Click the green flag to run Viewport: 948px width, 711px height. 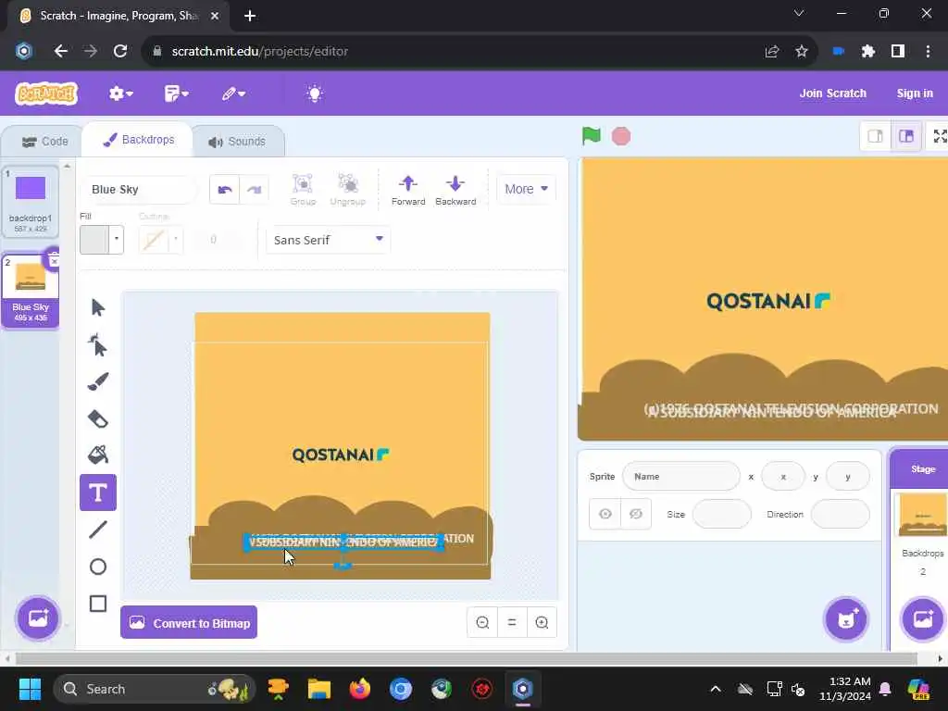pyautogui.click(x=592, y=136)
